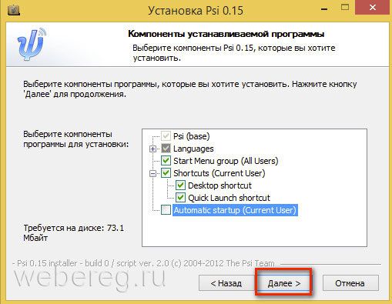Toggle the Languages checkbox
Viewport: 392px width, 304px height.
tap(166, 149)
